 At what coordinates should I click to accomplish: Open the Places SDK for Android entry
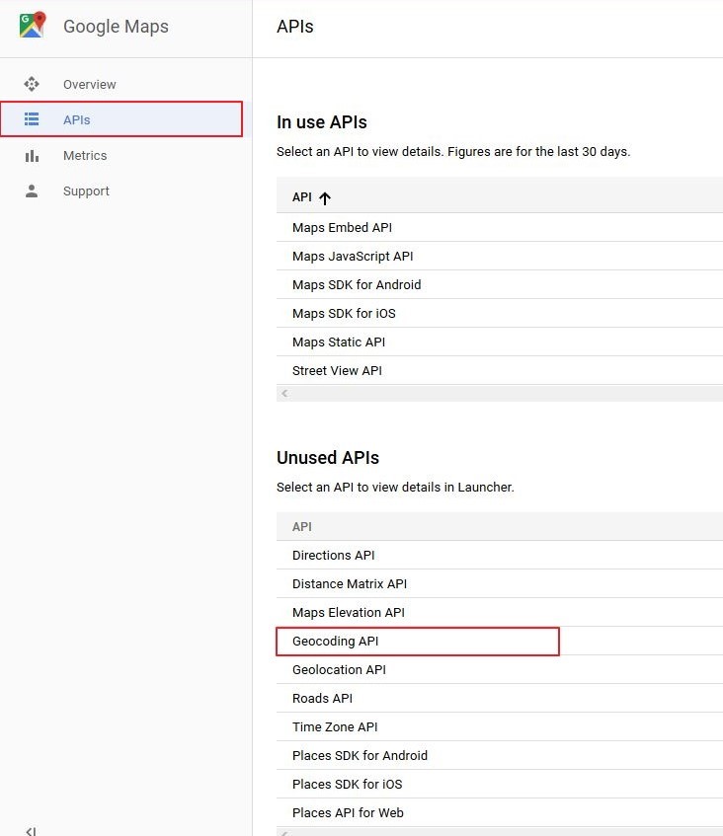[360, 755]
